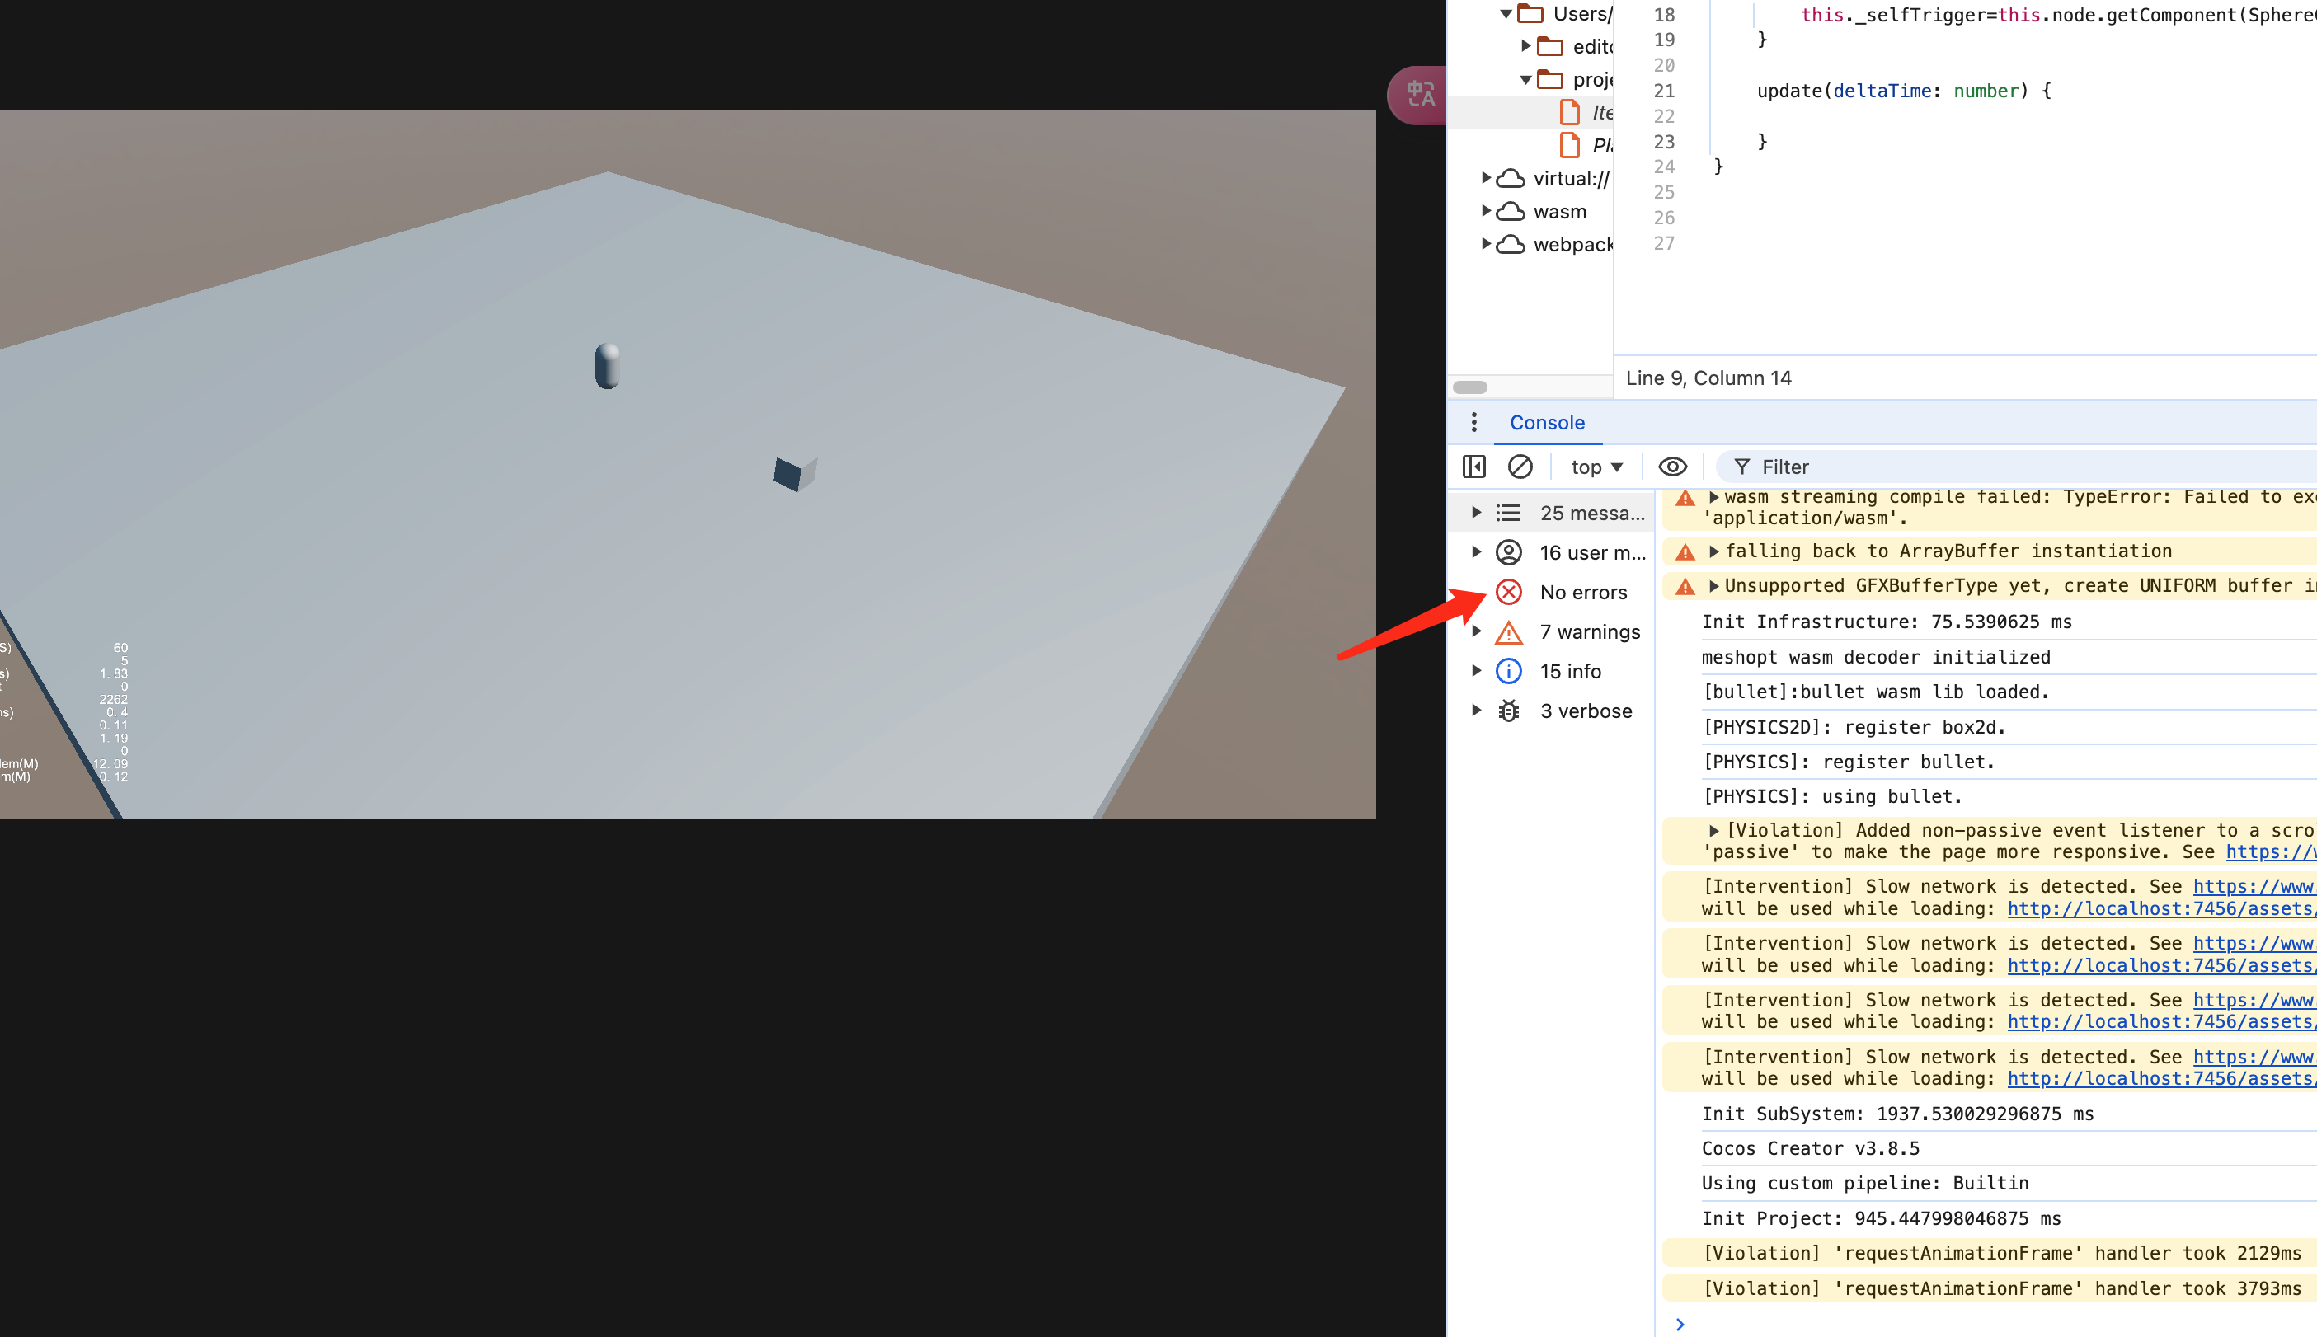
Task: Open the console three-dot menu
Action: point(1473,422)
